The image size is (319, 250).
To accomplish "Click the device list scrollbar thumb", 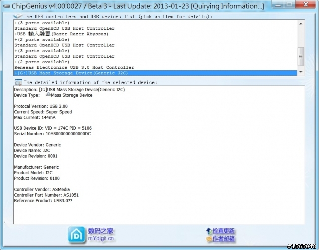I will pyautogui.click(x=301, y=57).
